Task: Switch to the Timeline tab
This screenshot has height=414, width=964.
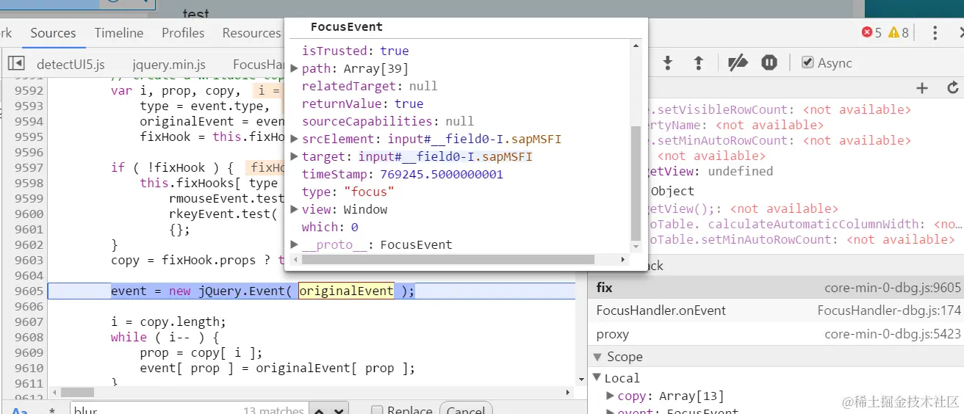Action: pos(118,33)
